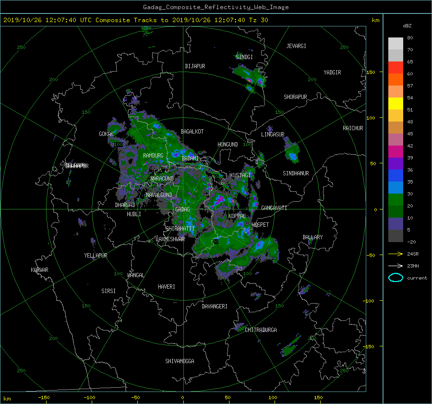
Task: Click the BALLARY city label
Action: coord(312,237)
